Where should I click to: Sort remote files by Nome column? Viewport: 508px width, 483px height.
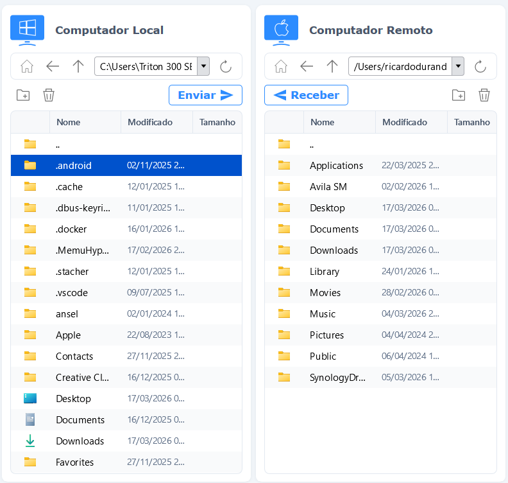point(339,122)
